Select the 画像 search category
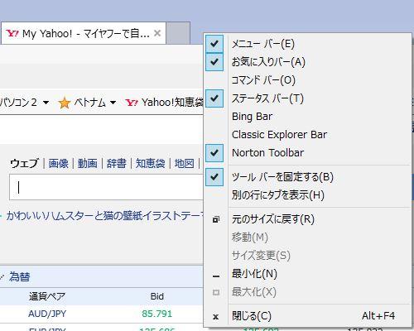This screenshot has height=331, width=414. point(59,163)
